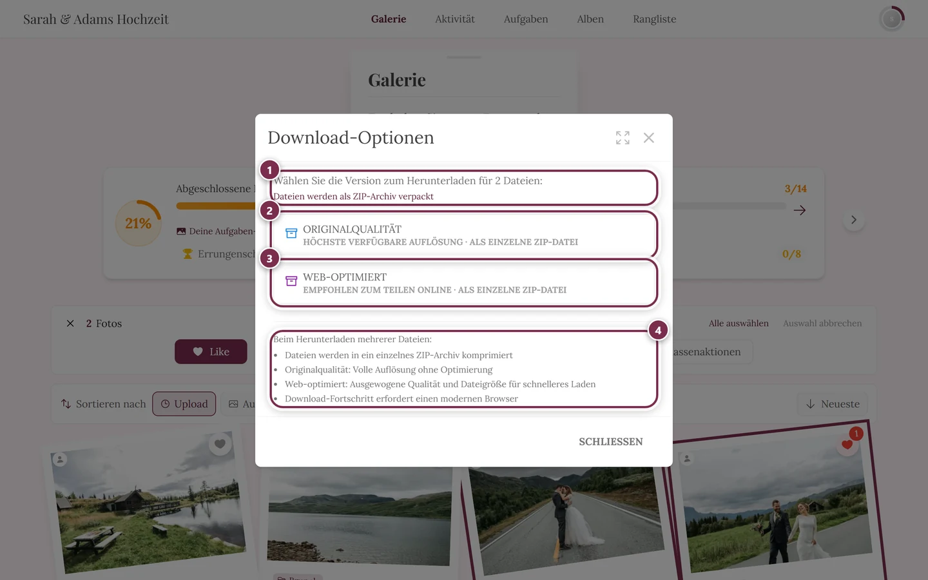Open the Aktivität tab
The width and height of the screenshot is (928, 580).
click(x=455, y=19)
